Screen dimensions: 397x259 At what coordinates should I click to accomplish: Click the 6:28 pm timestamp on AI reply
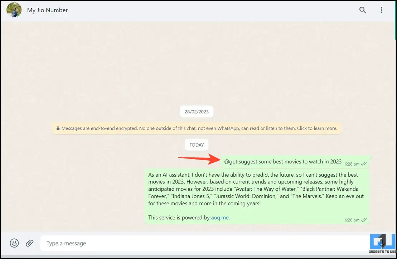click(x=352, y=220)
